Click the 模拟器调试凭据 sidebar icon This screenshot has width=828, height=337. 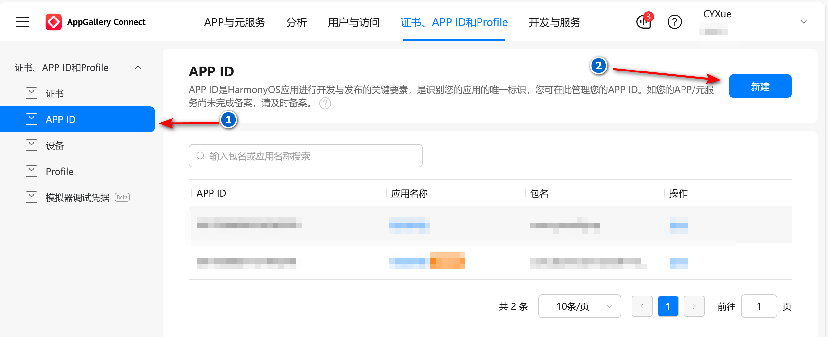pyautogui.click(x=32, y=197)
